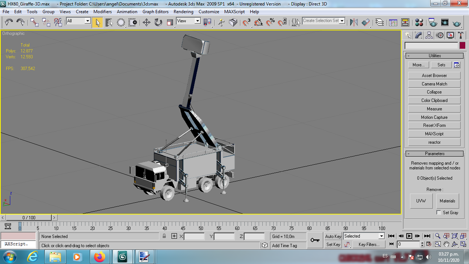Viewport: 469px width, 264px height.
Task: Open Select by Name list icon
Action: pos(109,22)
